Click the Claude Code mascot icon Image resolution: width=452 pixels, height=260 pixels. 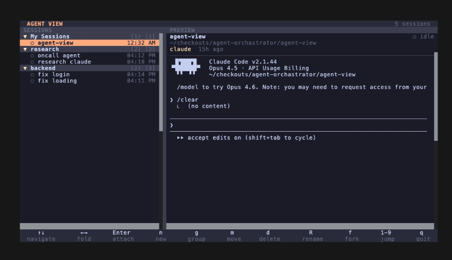(x=186, y=66)
